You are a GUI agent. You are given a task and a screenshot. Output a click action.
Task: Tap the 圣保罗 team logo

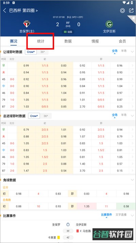(27, 24)
